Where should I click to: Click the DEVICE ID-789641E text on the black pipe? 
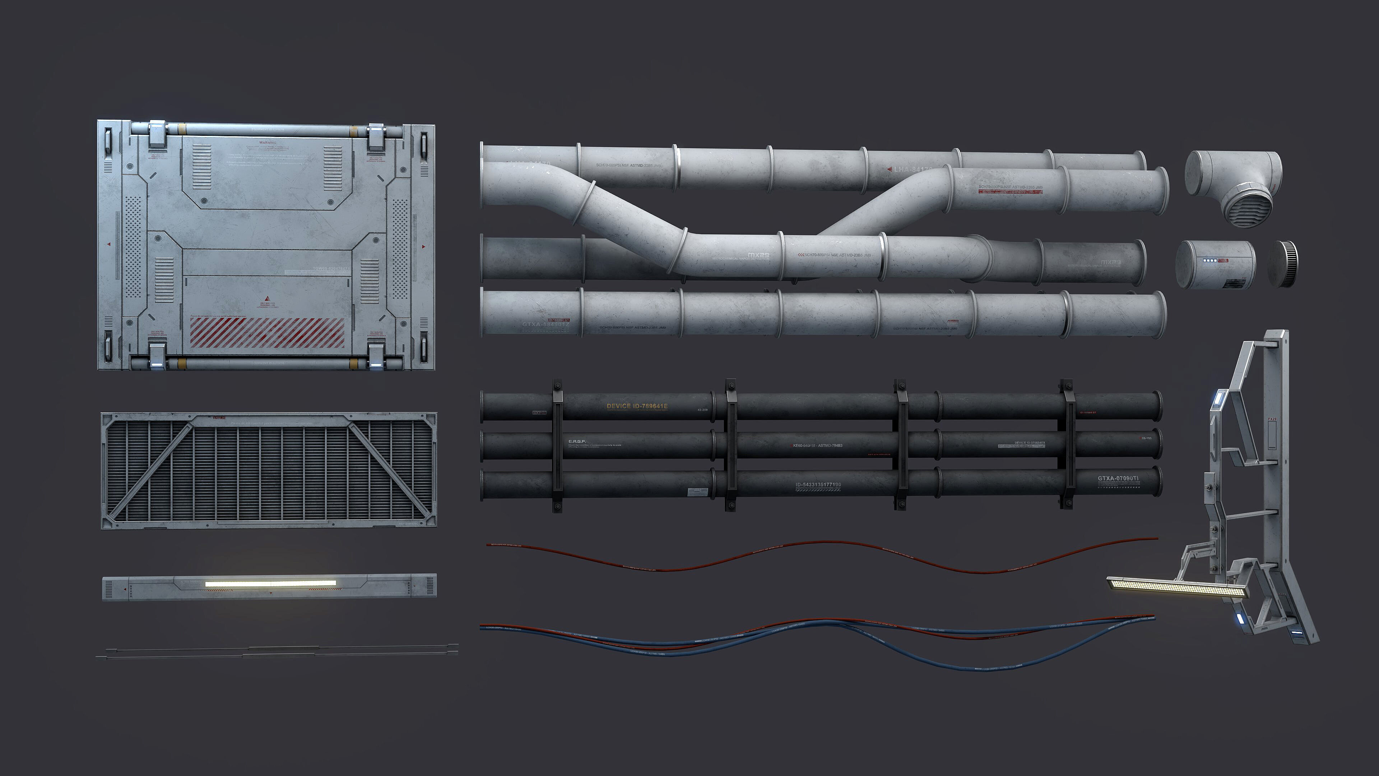(637, 406)
